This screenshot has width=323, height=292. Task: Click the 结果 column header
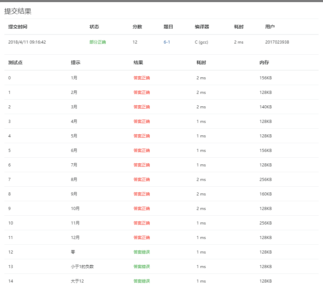point(138,62)
